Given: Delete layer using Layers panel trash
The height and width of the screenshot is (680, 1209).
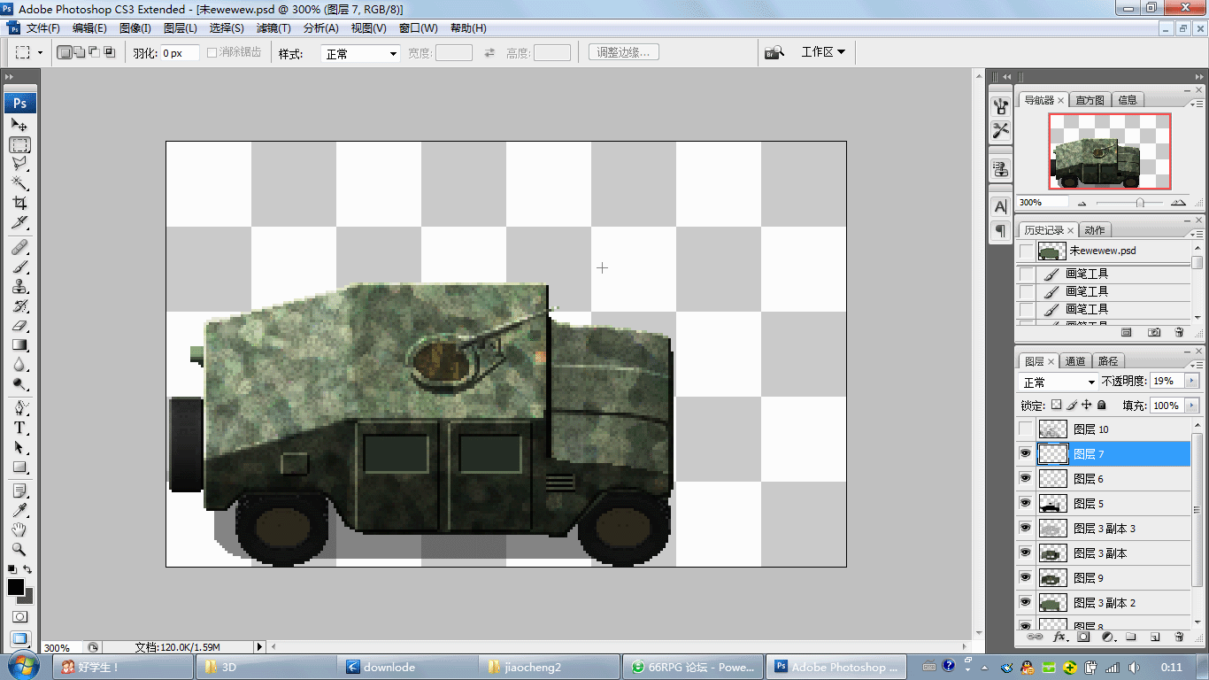Looking at the screenshot, I should (x=1179, y=637).
